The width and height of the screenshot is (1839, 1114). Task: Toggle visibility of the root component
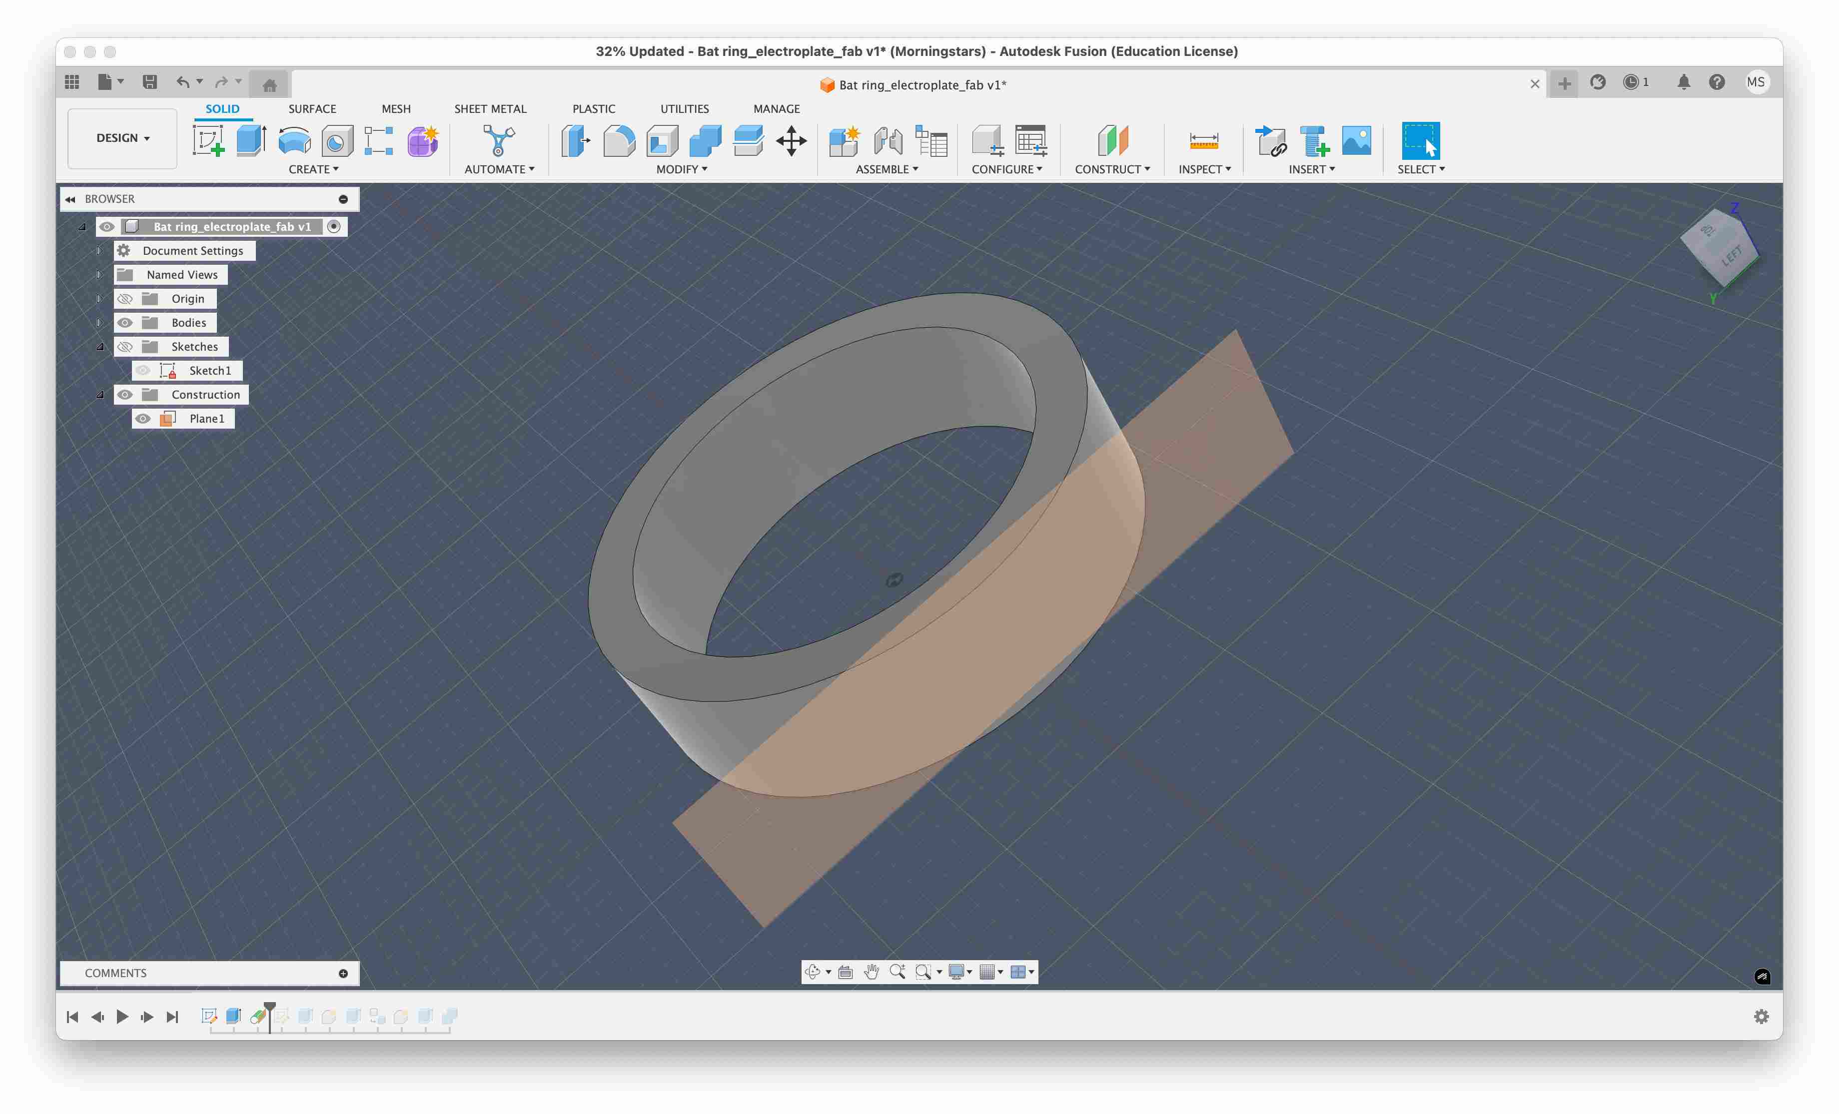pyautogui.click(x=107, y=227)
